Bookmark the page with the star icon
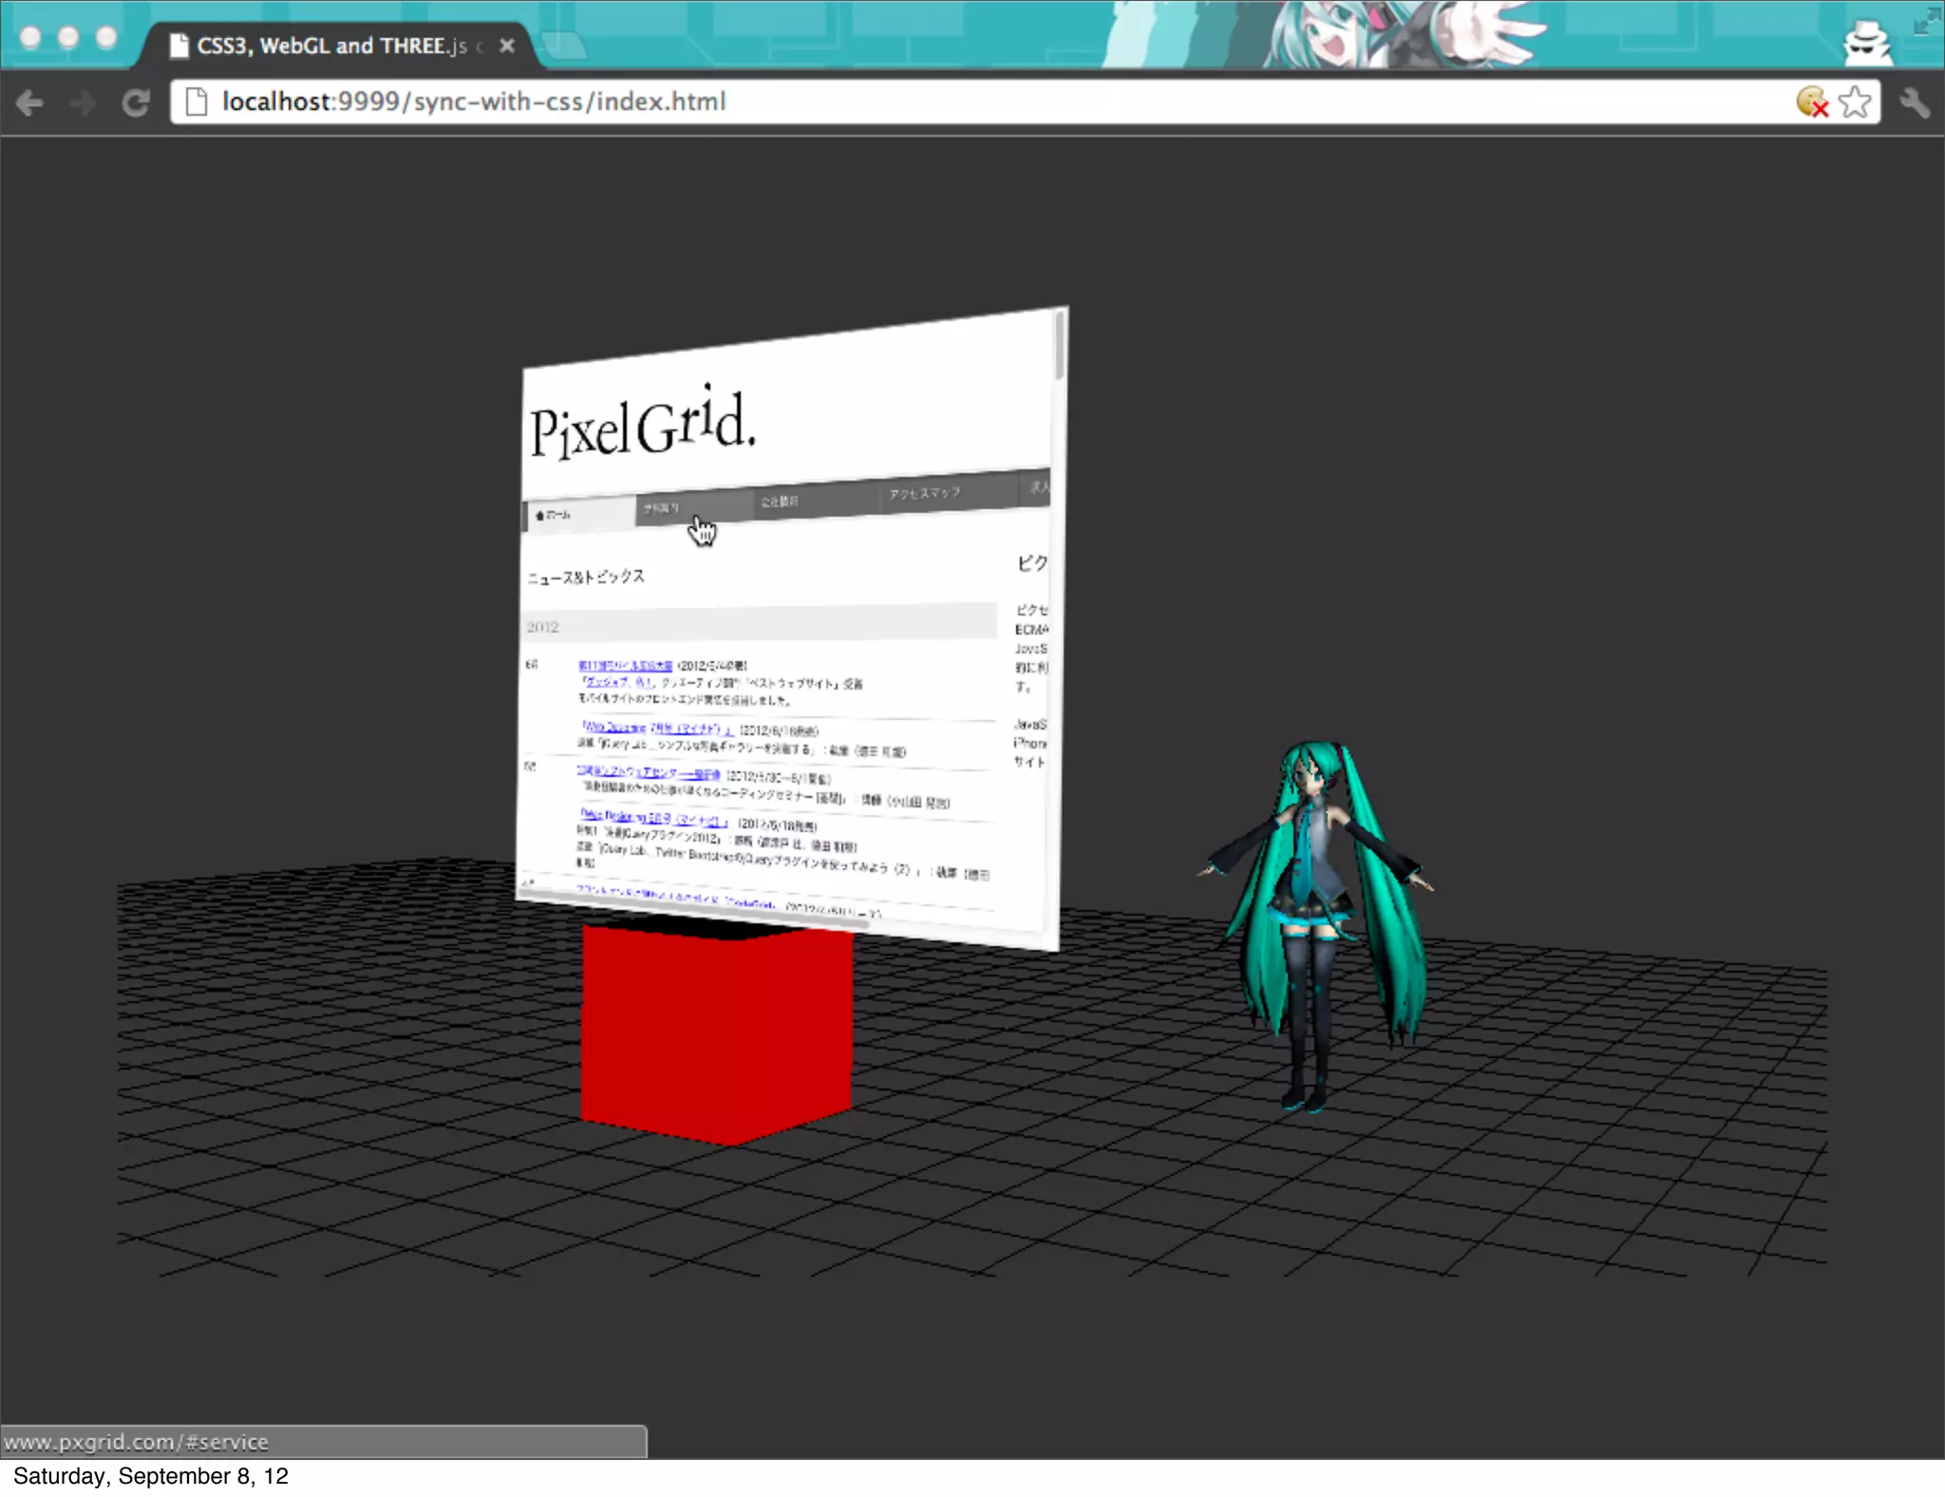The height and width of the screenshot is (1497, 1945). [x=1854, y=102]
